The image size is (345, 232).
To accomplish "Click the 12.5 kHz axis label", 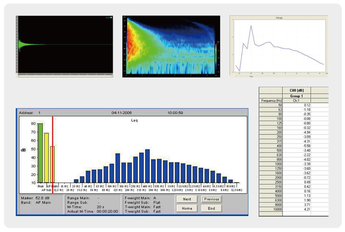I will (x=236, y=190).
